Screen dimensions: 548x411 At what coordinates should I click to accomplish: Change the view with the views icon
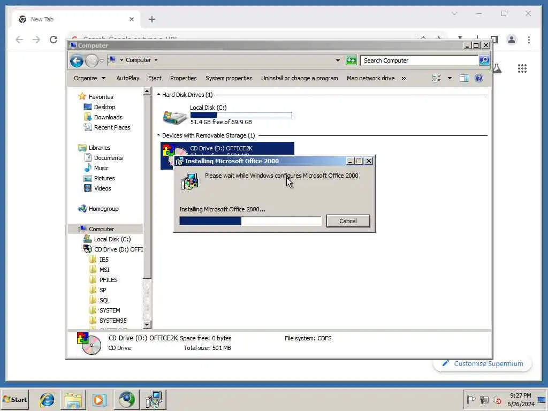pyautogui.click(x=437, y=78)
